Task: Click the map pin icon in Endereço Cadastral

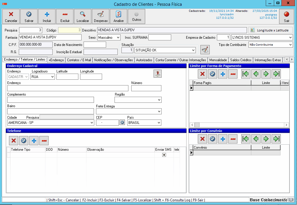Action: click(158, 74)
